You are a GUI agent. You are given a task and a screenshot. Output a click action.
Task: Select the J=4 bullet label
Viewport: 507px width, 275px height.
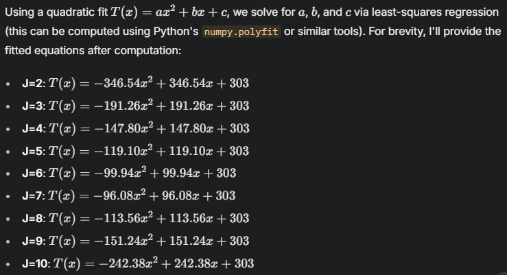(32, 129)
